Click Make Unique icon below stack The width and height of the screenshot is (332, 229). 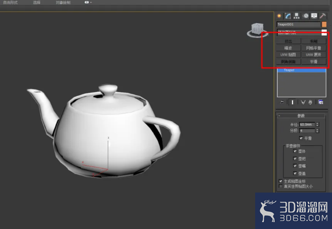(303, 102)
